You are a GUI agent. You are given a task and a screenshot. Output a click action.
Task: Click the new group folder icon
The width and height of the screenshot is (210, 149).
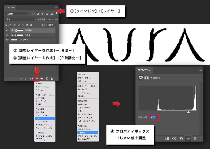click(x=42, y=78)
